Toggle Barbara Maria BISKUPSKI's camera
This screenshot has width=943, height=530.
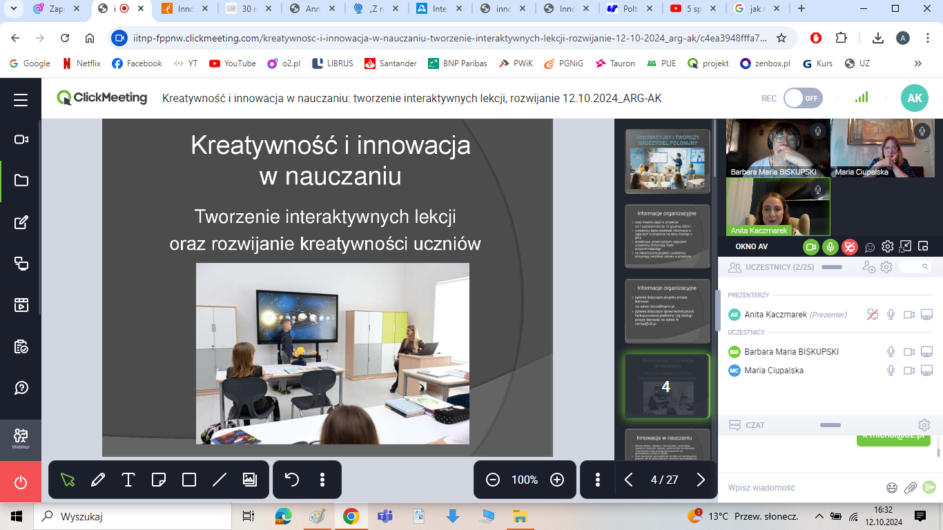[x=909, y=352]
